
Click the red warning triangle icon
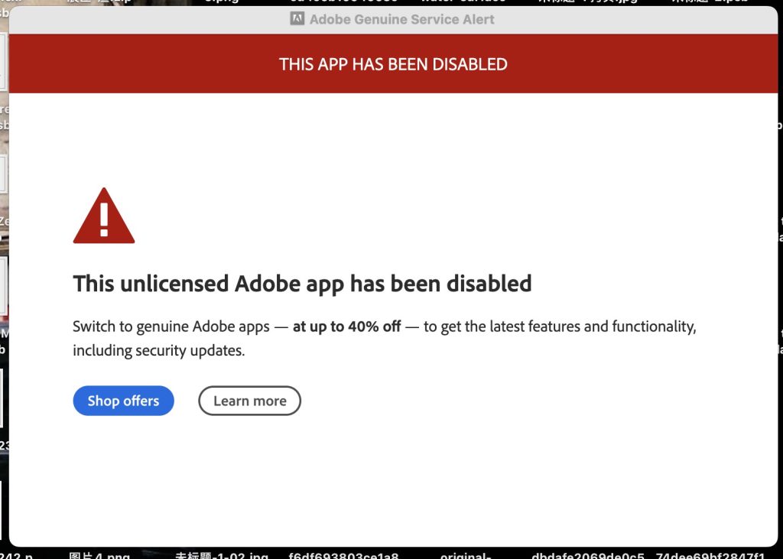click(104, 216)
